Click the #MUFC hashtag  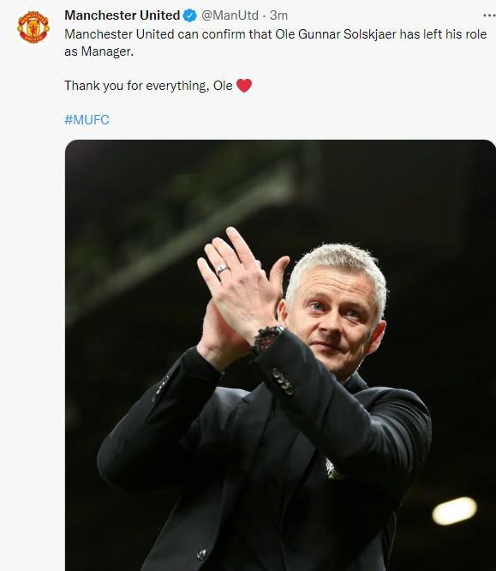tap(87, 119)
